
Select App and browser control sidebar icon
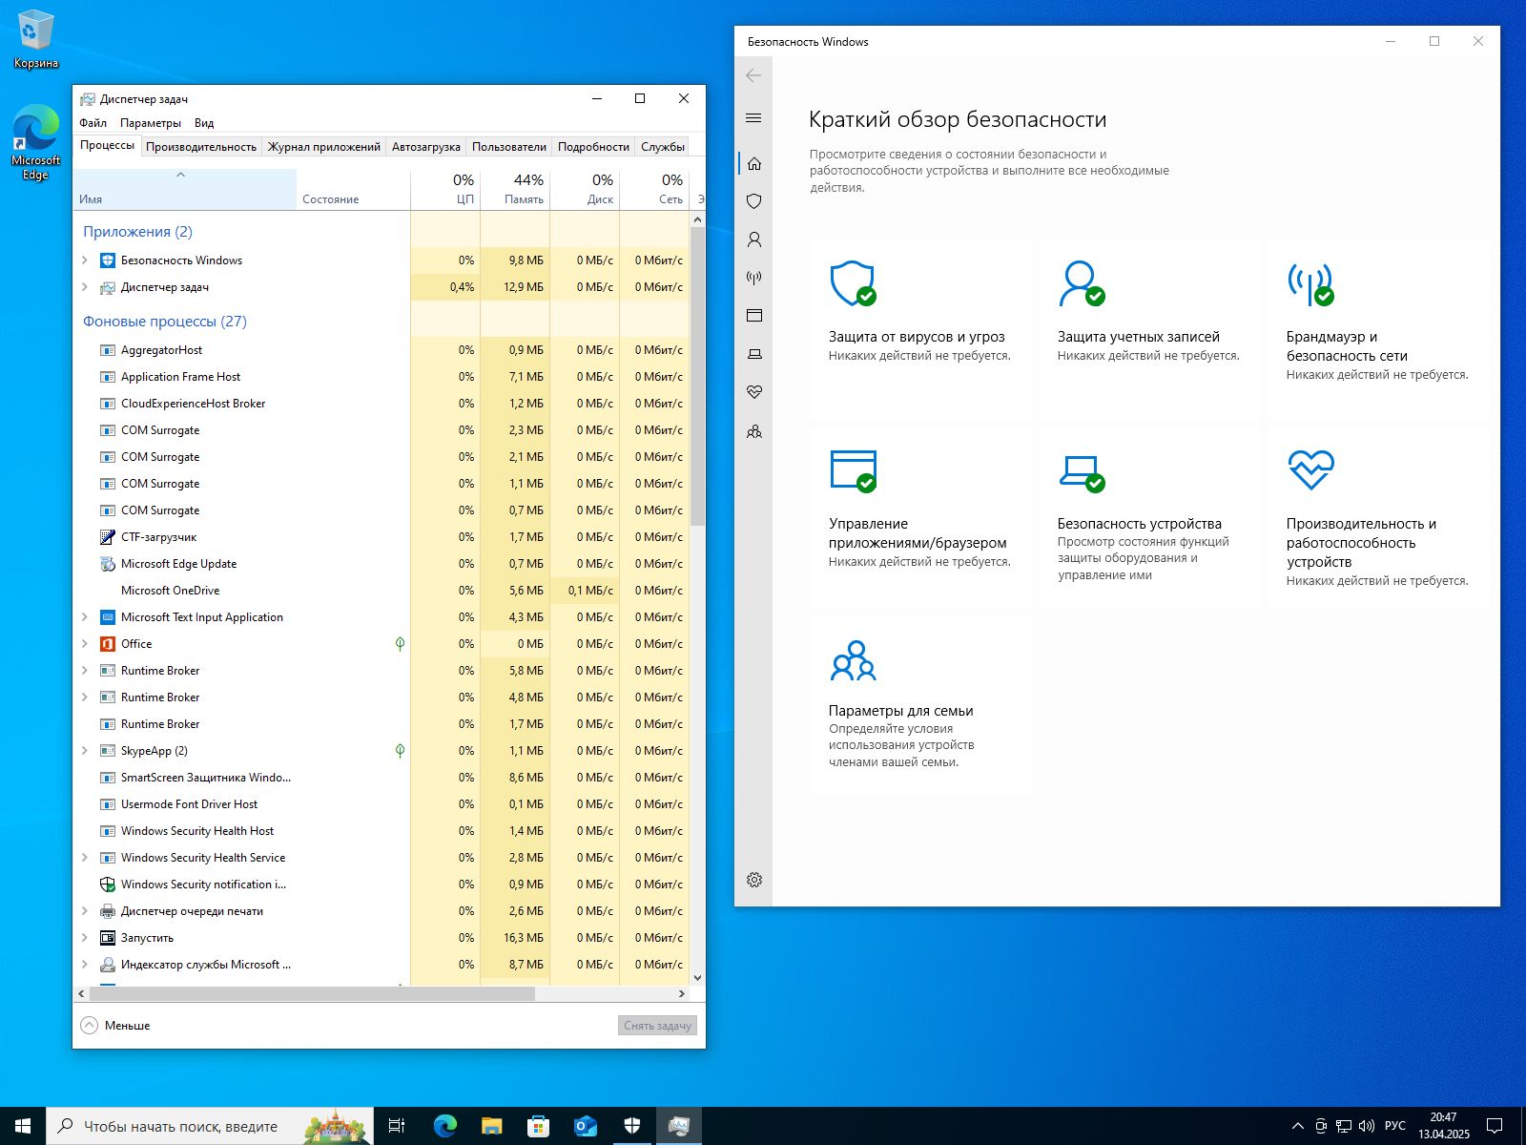tap(754, 316)
